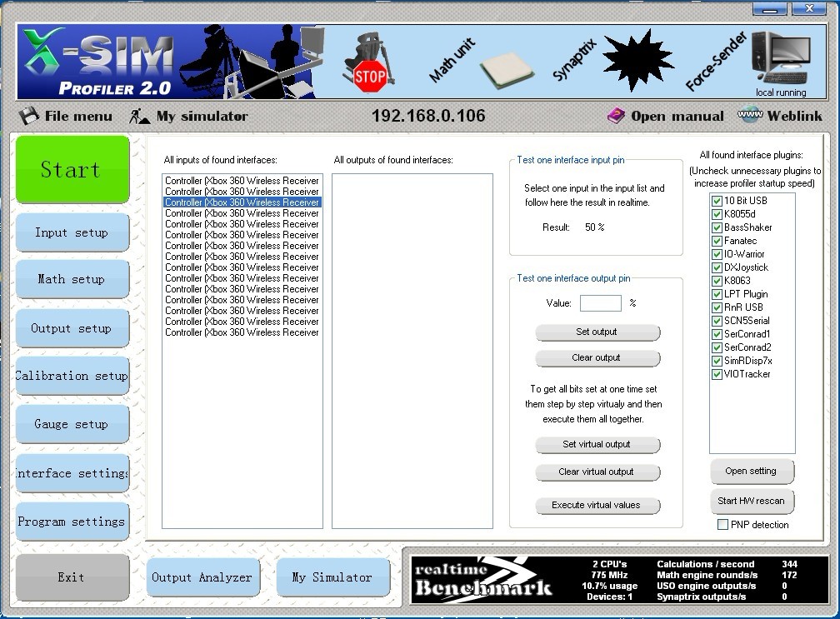Uncheck the IO-Warrior plugin
Image resolution: width=840 pixels, height=619 pixels.
tap(717, 254)
